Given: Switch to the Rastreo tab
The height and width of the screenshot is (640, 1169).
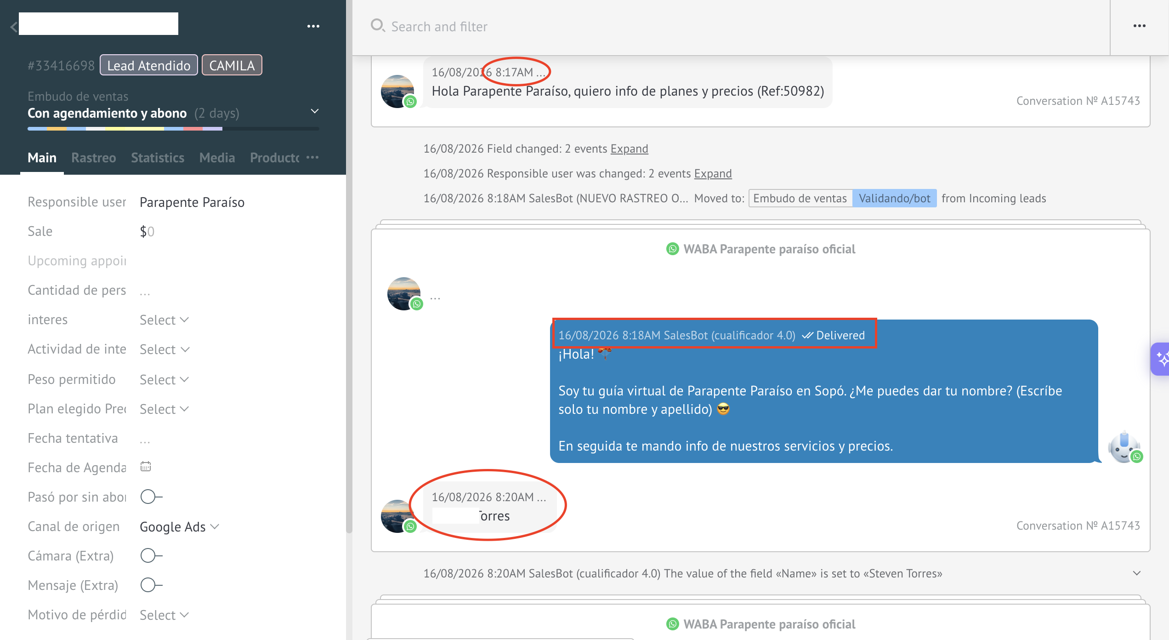Looking at the screenshot, I should point(94,158).
